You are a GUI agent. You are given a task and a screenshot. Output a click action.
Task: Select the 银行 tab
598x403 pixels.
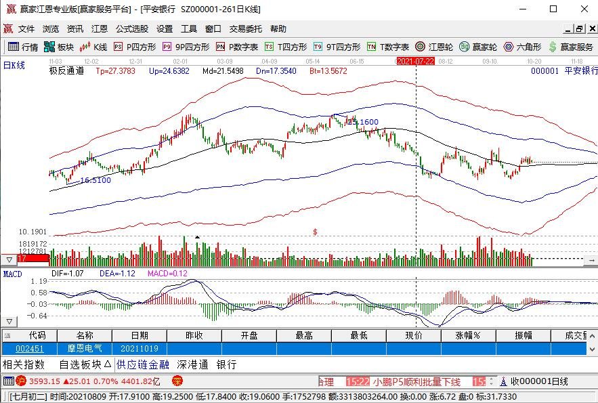pos(227,364)
